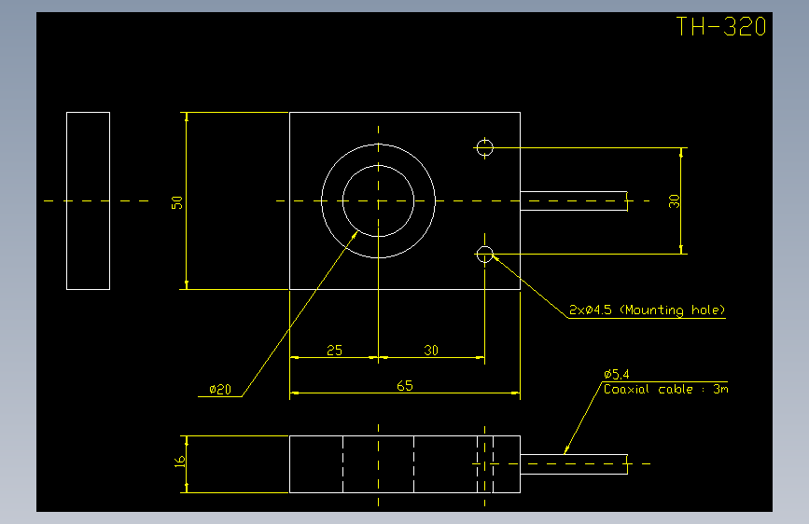Click the ø5.4 cable diameter label
Viewport: 809px width, 524px height.
tap(616, 375)
